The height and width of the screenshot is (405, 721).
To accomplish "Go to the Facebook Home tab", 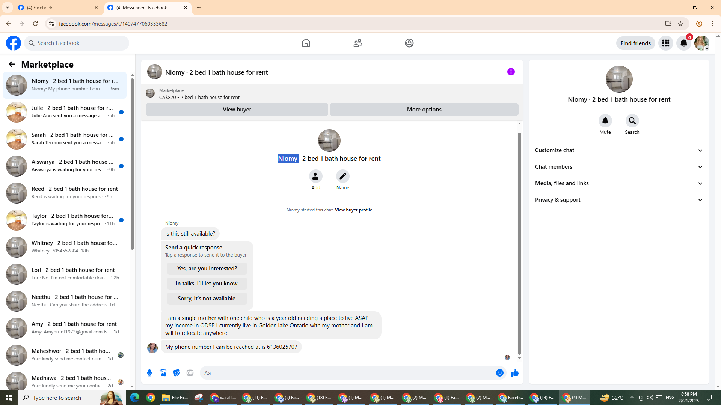I will [x=306, y=43].
